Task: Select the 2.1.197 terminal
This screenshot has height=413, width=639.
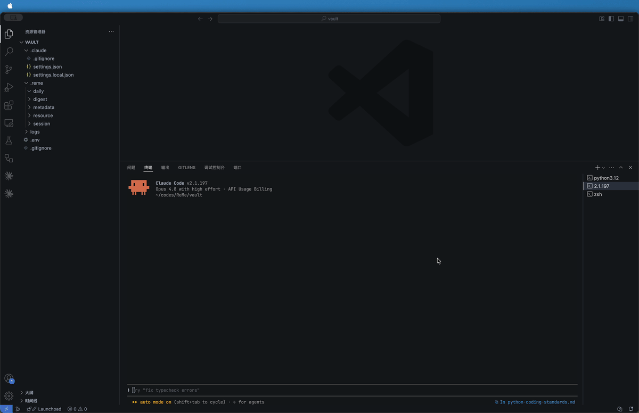Action: point(611,186)
